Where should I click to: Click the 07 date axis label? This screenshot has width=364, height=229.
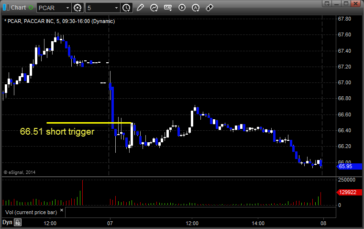tap(110, 223)
